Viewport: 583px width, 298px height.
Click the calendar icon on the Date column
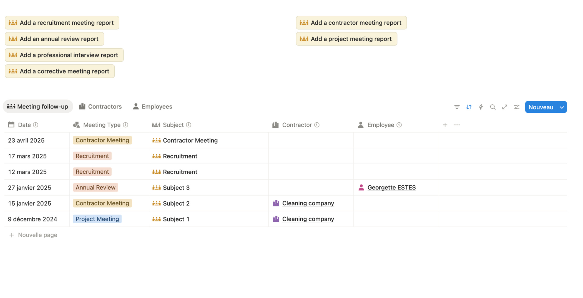click(x=11, y=125)
